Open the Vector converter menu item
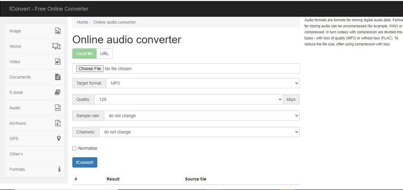The height and width of the screenshot is (190, 403). pos(35,47)
